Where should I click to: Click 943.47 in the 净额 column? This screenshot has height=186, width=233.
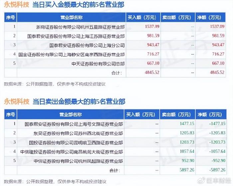[x=218, y=45]
